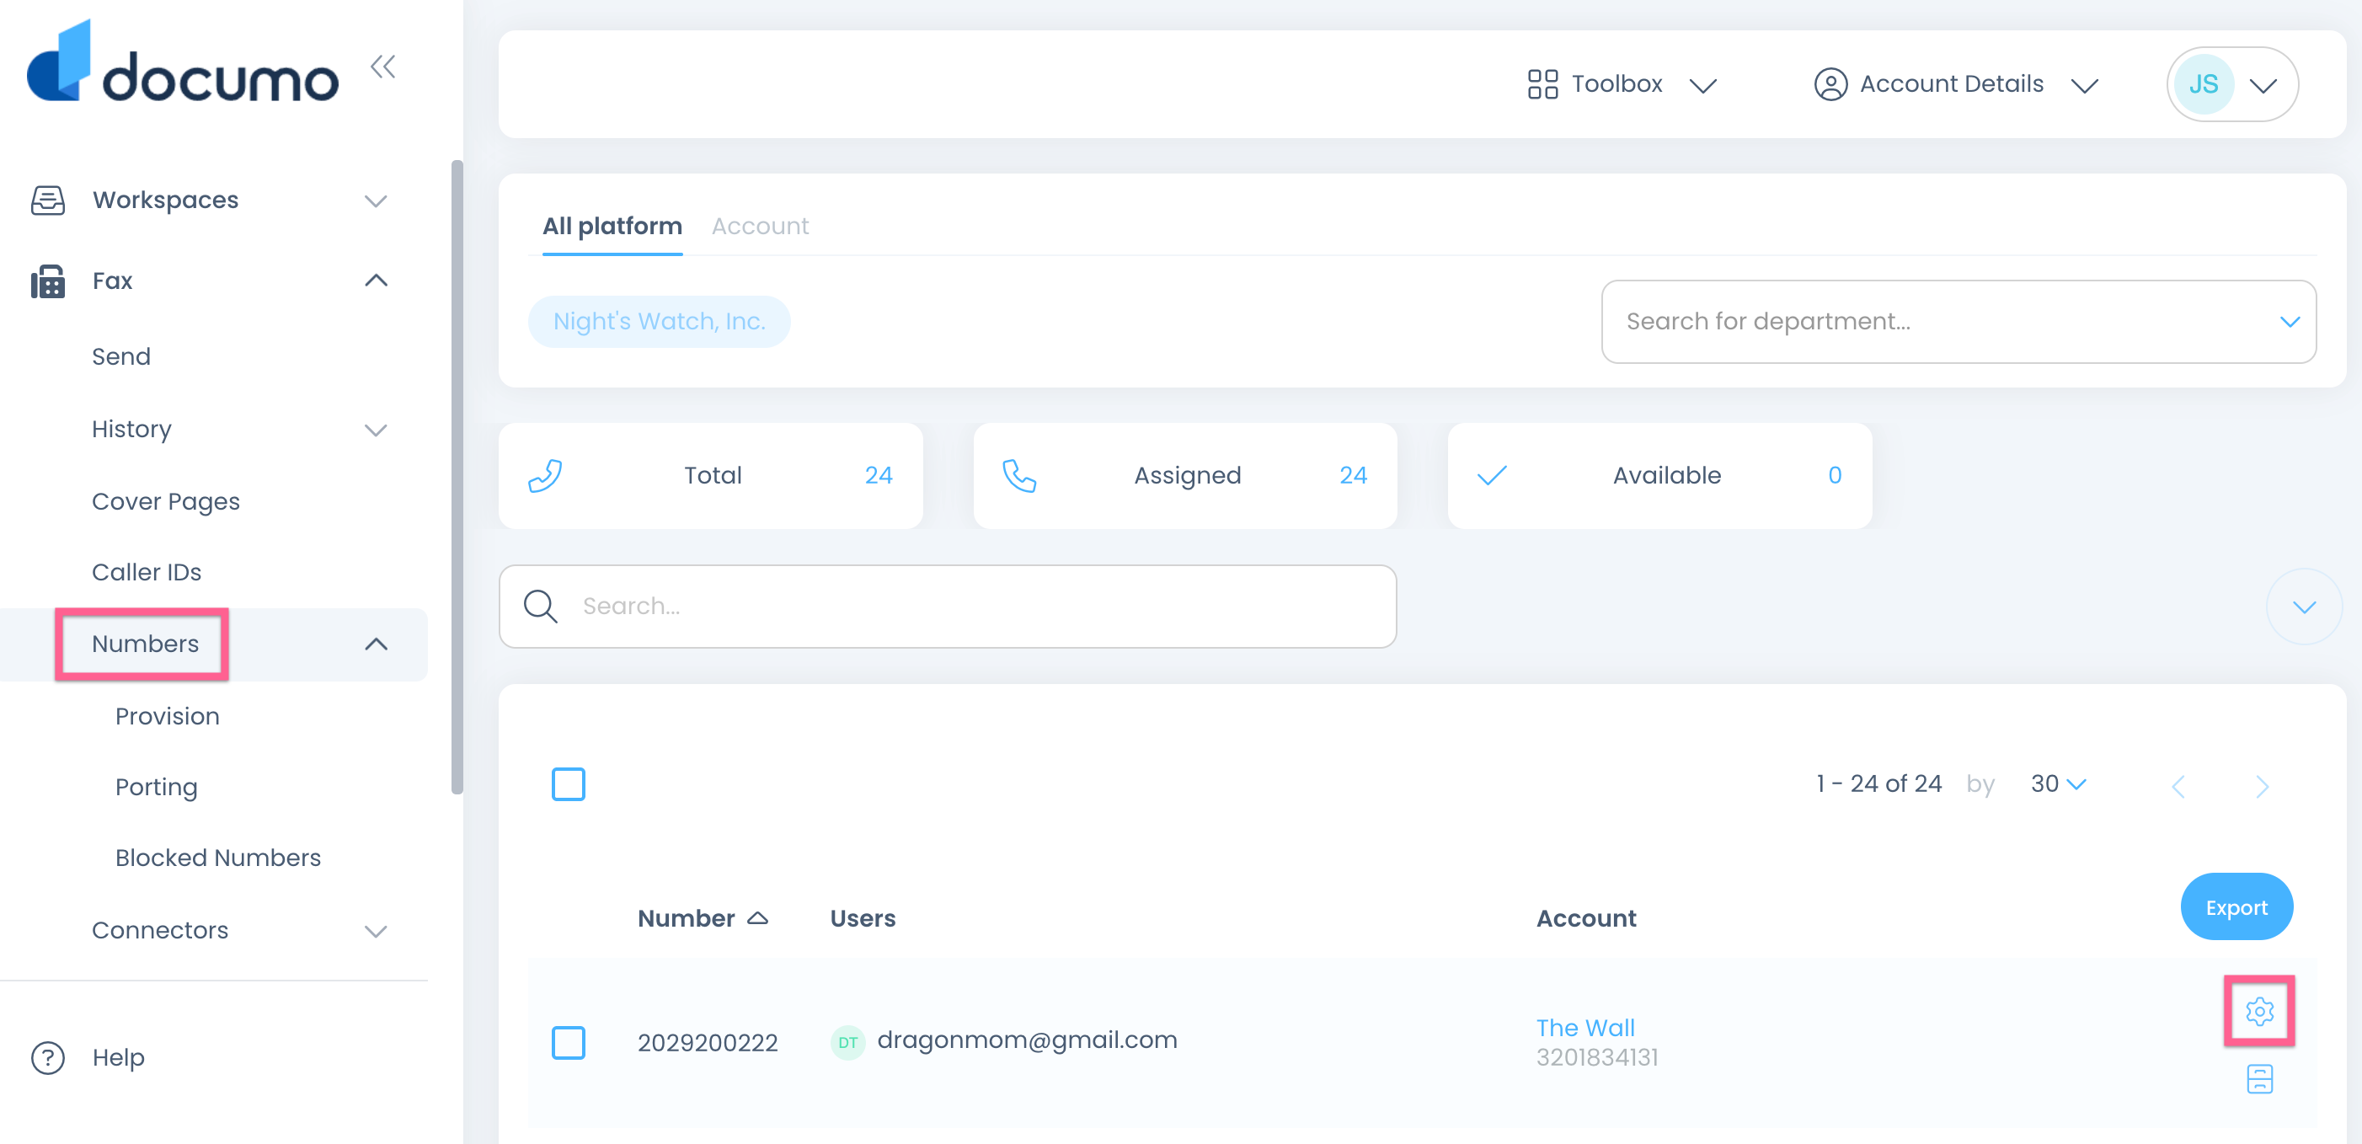Screen dimensions: 2362x1144
Task: Open settings gear for number 2029200222
Action: (x=2259, y=1011)
